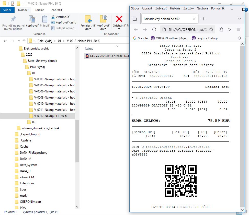Go back in Firefox browser
Viewport: 249px width, 215px height.
tap(135, 29)
